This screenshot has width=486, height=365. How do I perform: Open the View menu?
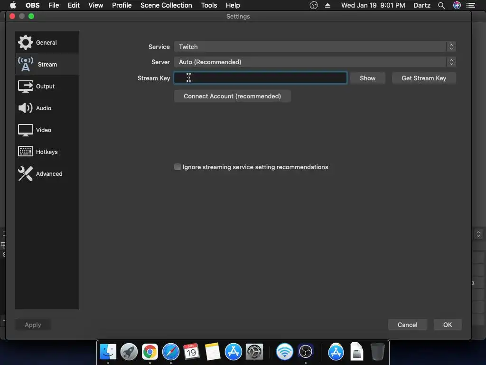coord(95,5)
